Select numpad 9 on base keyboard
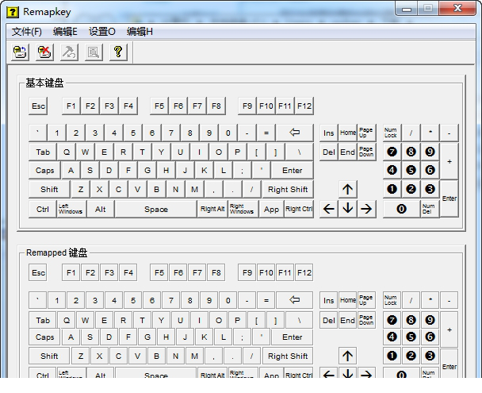This screenshot has height=393, width=482. pyautogui.click(x=430, y=152)
